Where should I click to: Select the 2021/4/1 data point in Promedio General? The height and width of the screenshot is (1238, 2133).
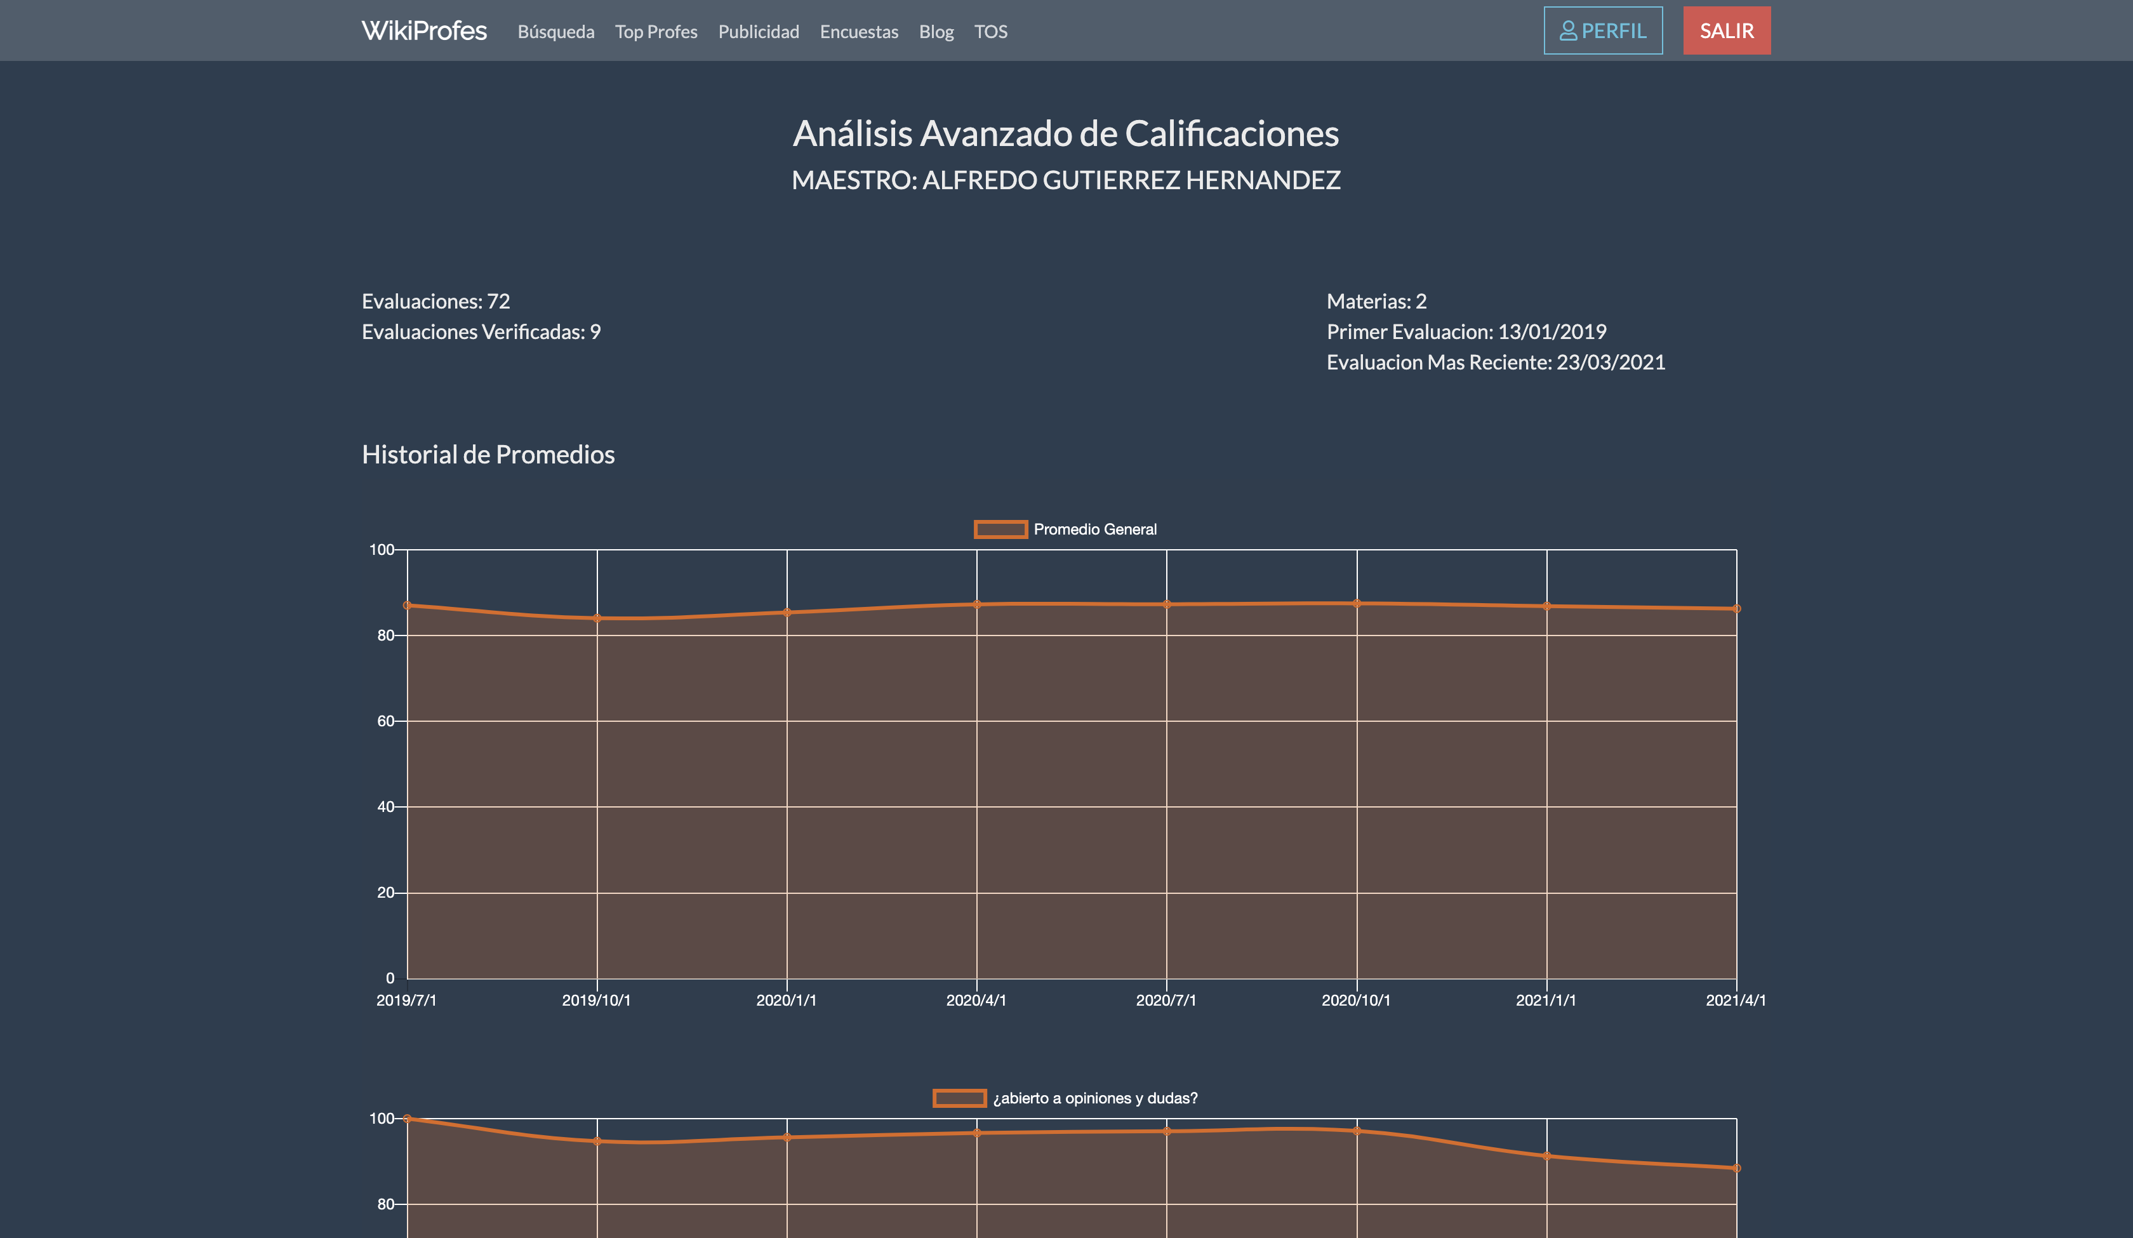click(1736, 609)
